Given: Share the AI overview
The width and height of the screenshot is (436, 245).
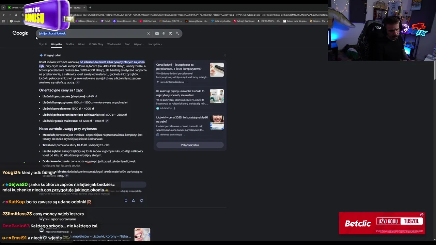Looking at the screenshot, I should [126, 200].
